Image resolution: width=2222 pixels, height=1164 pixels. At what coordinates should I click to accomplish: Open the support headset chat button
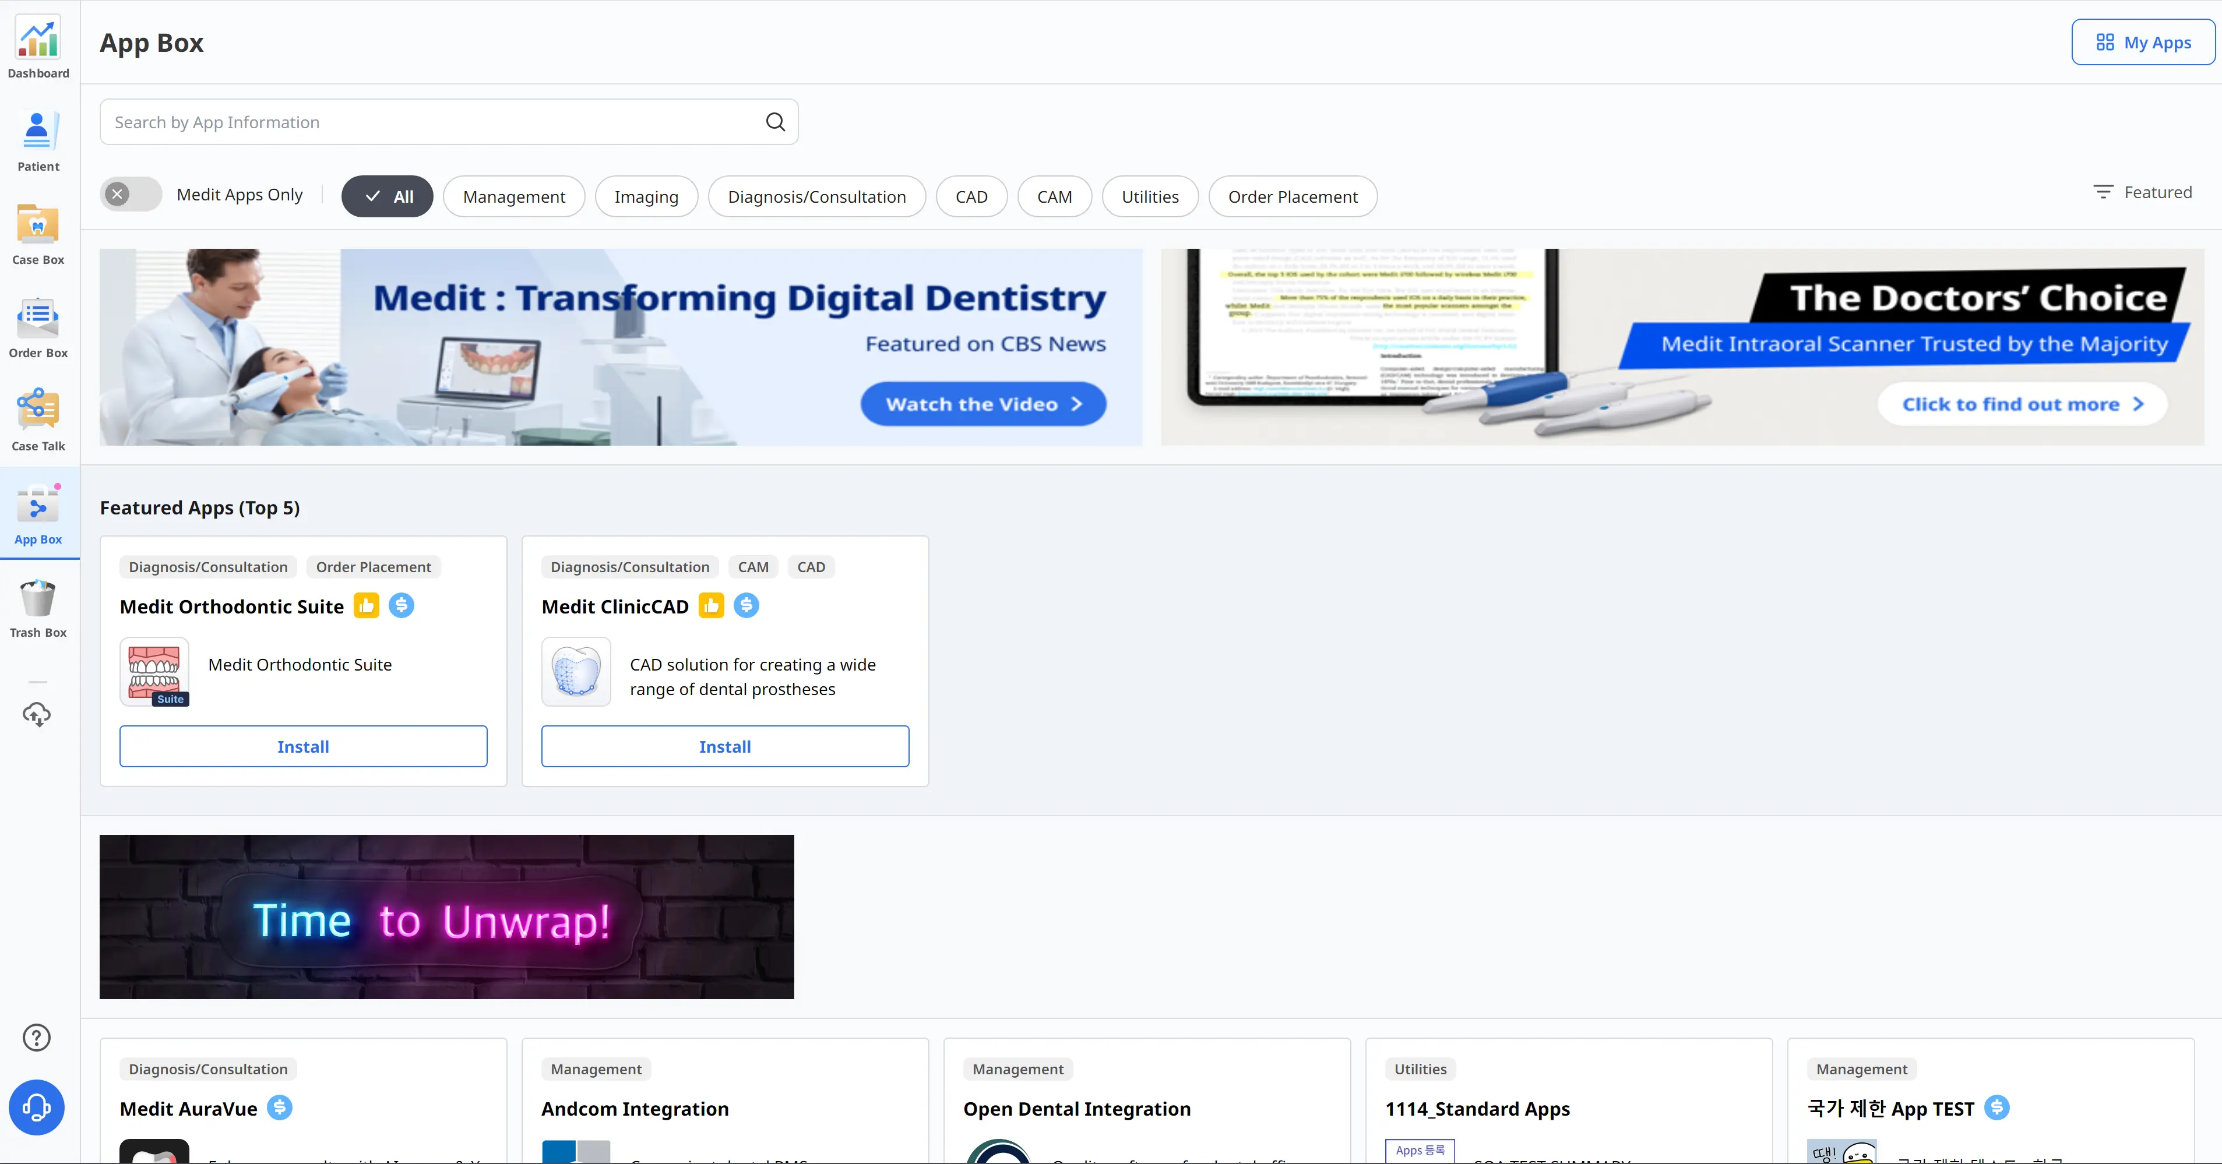36,1107
